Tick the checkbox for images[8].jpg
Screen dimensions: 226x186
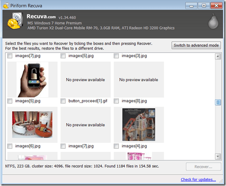point(116,101)
